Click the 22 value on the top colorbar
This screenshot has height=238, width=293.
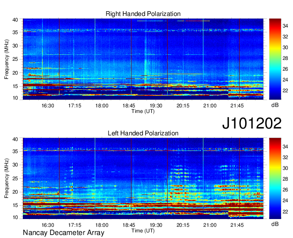285,91
